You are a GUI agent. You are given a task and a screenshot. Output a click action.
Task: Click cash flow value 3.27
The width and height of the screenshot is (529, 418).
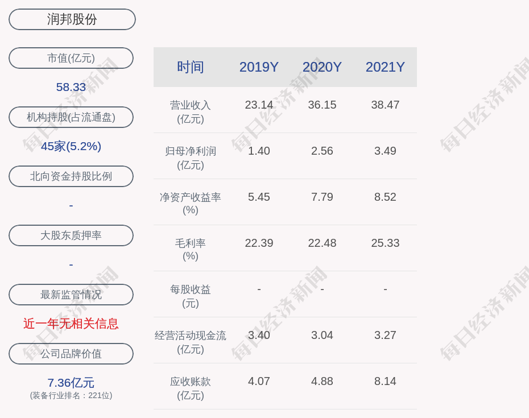click(x=385, y=336)
